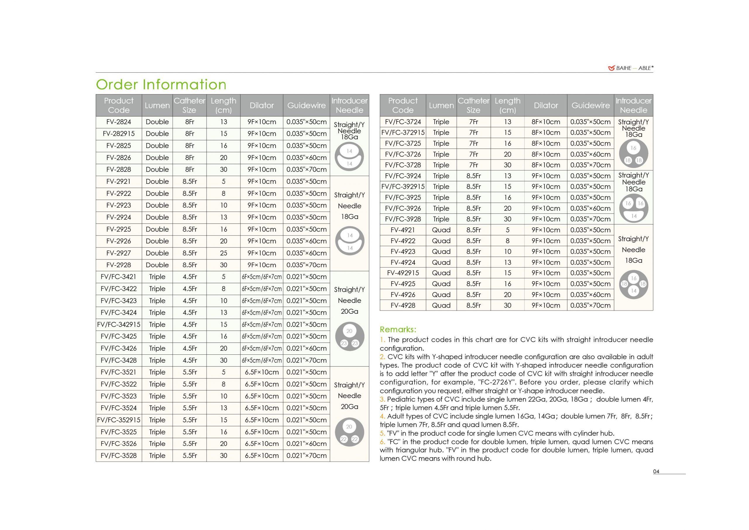Click the 'FV/FC-3421' product code
Screen dimensions: 749x530
[x=119, y=277]
